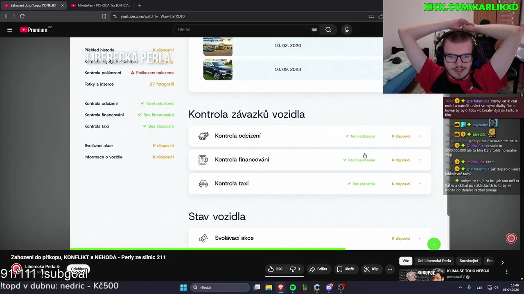Viewport: 524px width, 294px height.
Task: Create a clip with Klip button
Action: [x=371, y=269]
